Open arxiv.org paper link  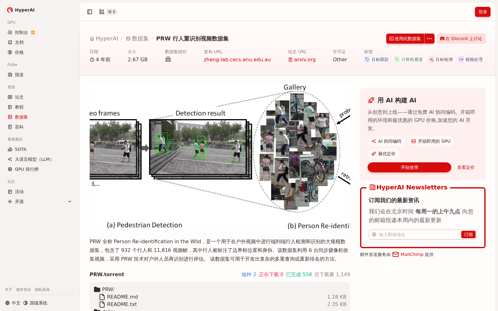[x=302, y=59]
